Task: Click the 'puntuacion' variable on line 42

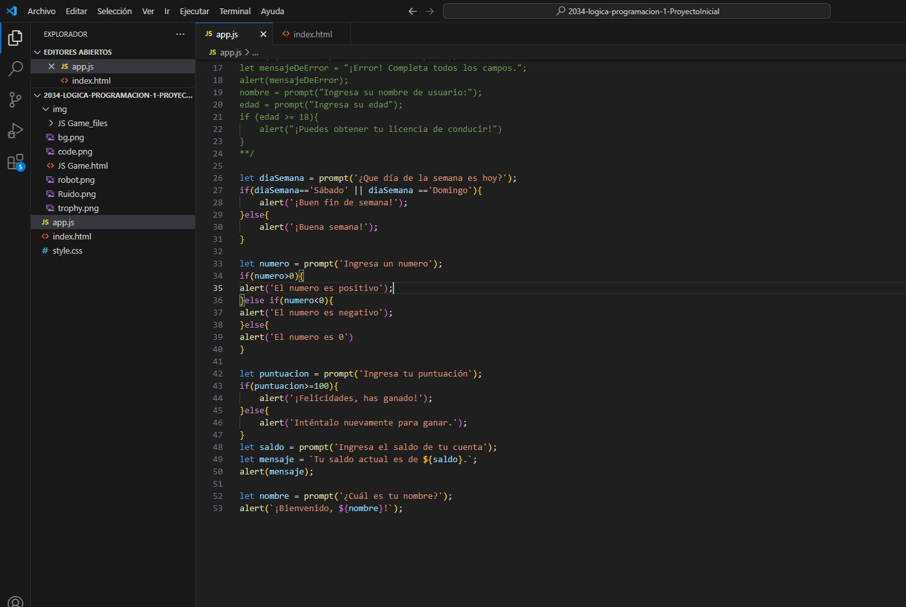Action: pos(284,373)
